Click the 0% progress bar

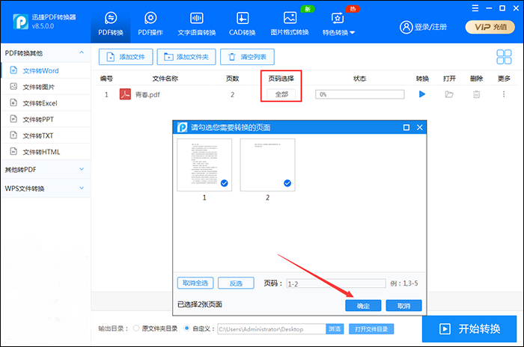tap(359, 94)
